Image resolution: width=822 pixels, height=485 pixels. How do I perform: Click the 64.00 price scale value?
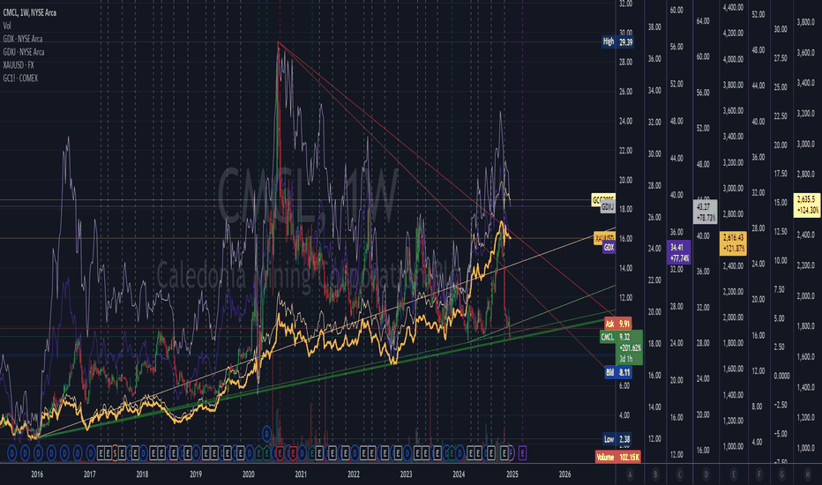coord(703,21)
